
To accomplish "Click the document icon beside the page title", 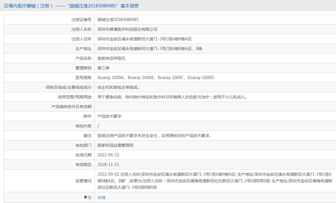I will [x=6, y=6].
